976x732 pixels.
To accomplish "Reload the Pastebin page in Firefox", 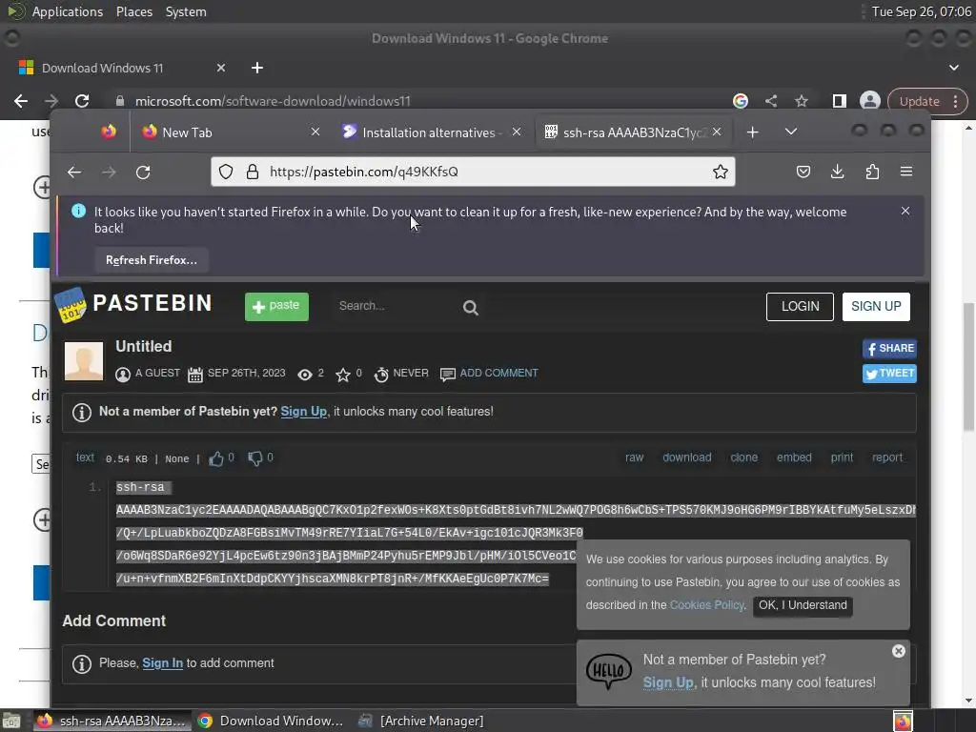I will [x=143, y=173].
